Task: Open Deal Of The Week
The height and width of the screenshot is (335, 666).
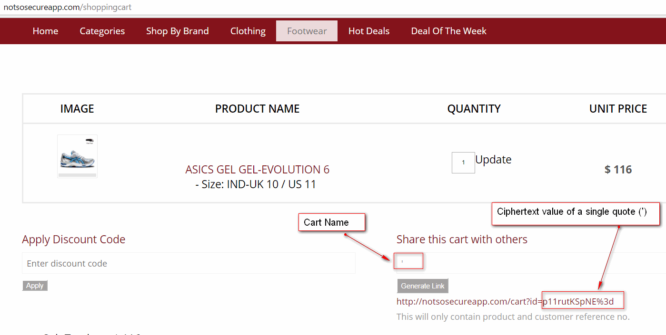Action: pyautogui.click(x=448, y=31)
